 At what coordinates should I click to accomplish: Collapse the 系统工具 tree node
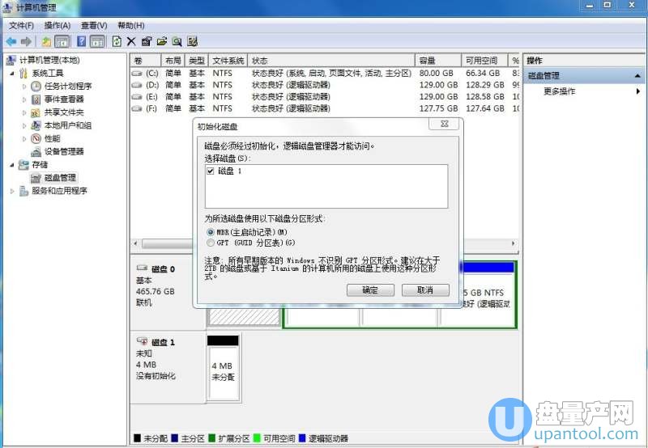click(x=11, y=74)
